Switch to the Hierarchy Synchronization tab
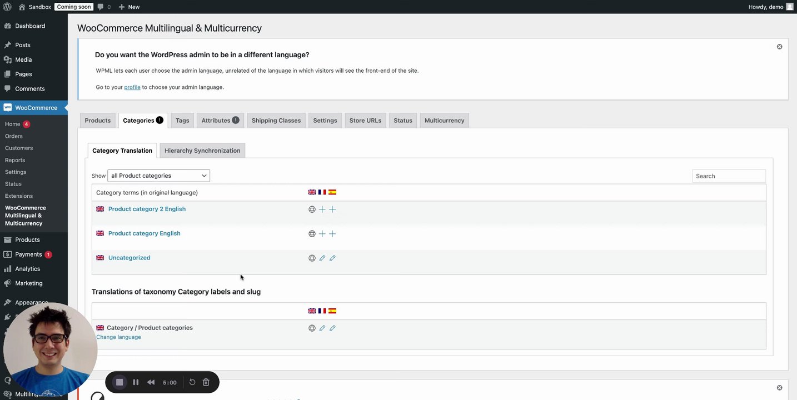This screenshot has width=797, height=400. pos(202,151)
